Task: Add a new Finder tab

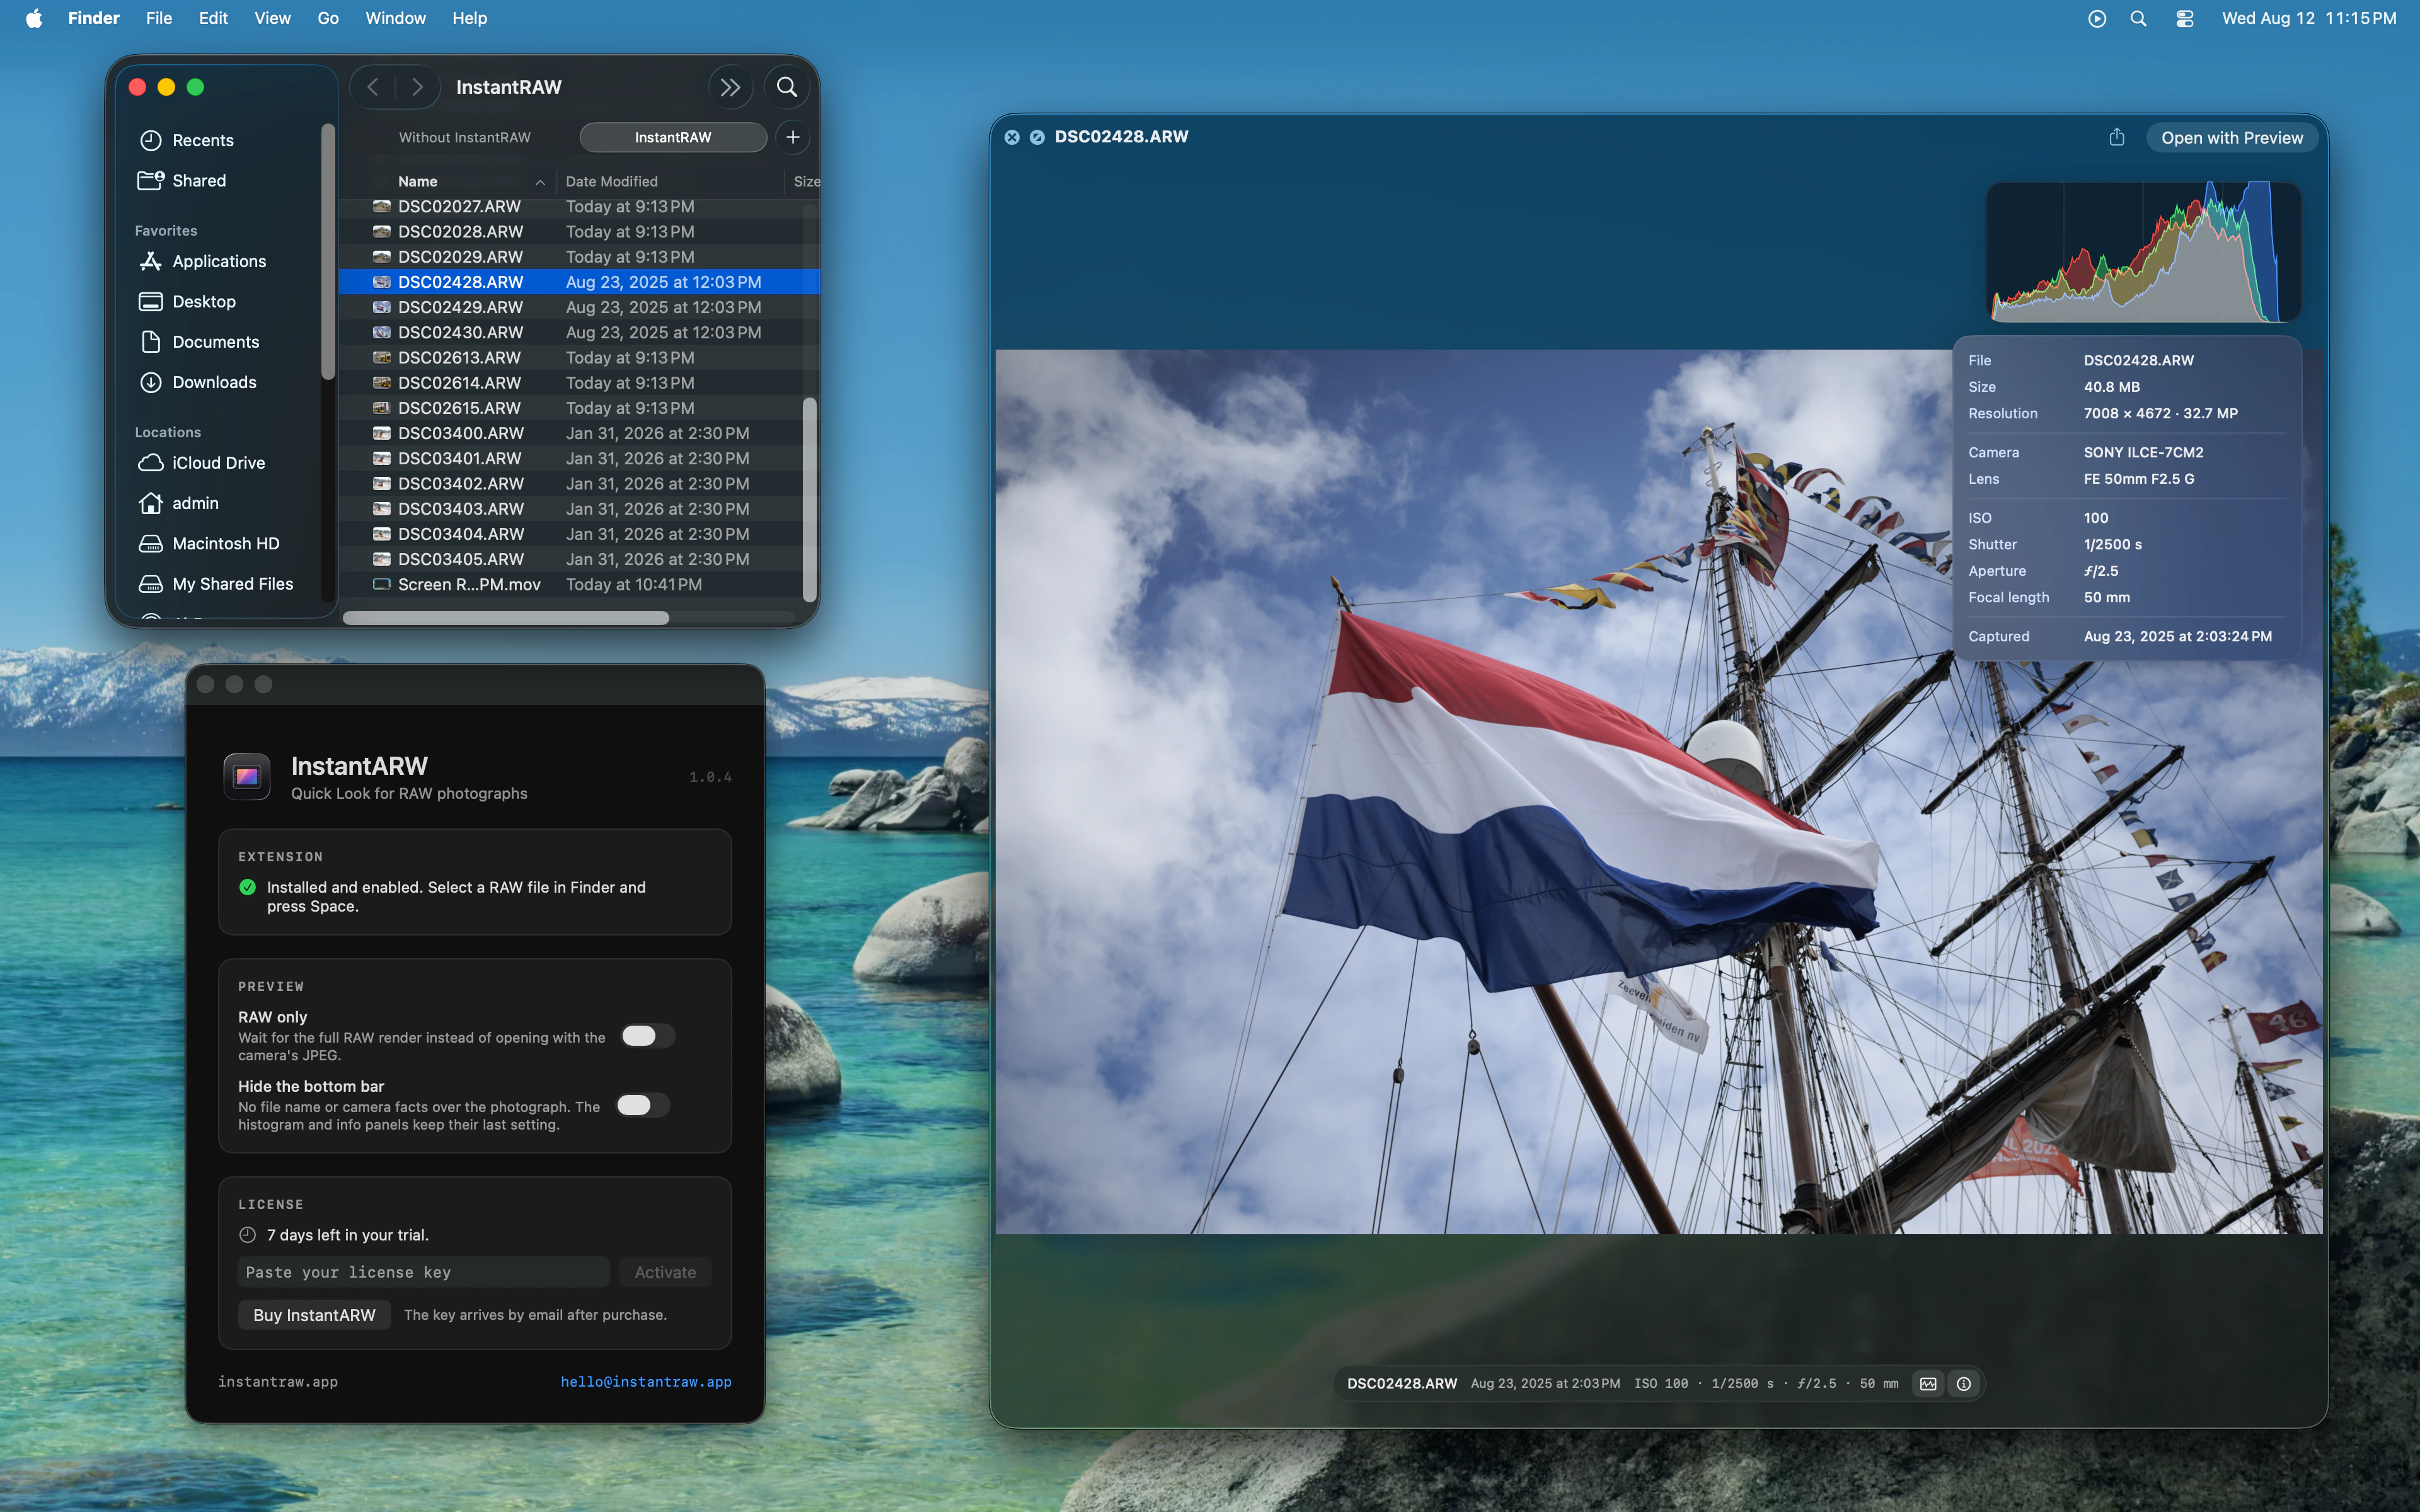Action: (793, 137)
